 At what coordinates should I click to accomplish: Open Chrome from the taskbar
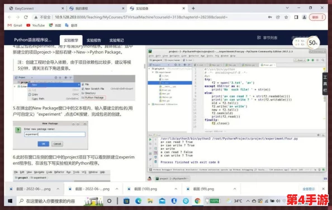pos(197,201)
